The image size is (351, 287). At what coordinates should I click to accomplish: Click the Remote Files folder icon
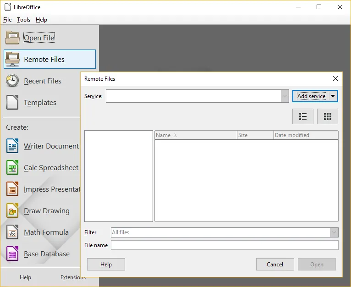pos(12,59)
